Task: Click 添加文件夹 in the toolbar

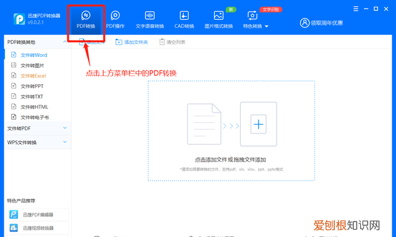Action: tap(132, 42)
